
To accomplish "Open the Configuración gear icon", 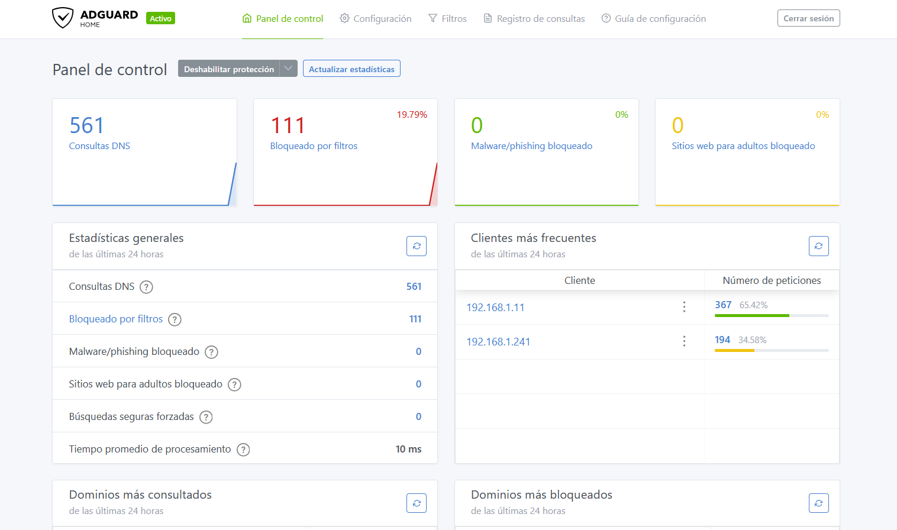I will point(344,18).
